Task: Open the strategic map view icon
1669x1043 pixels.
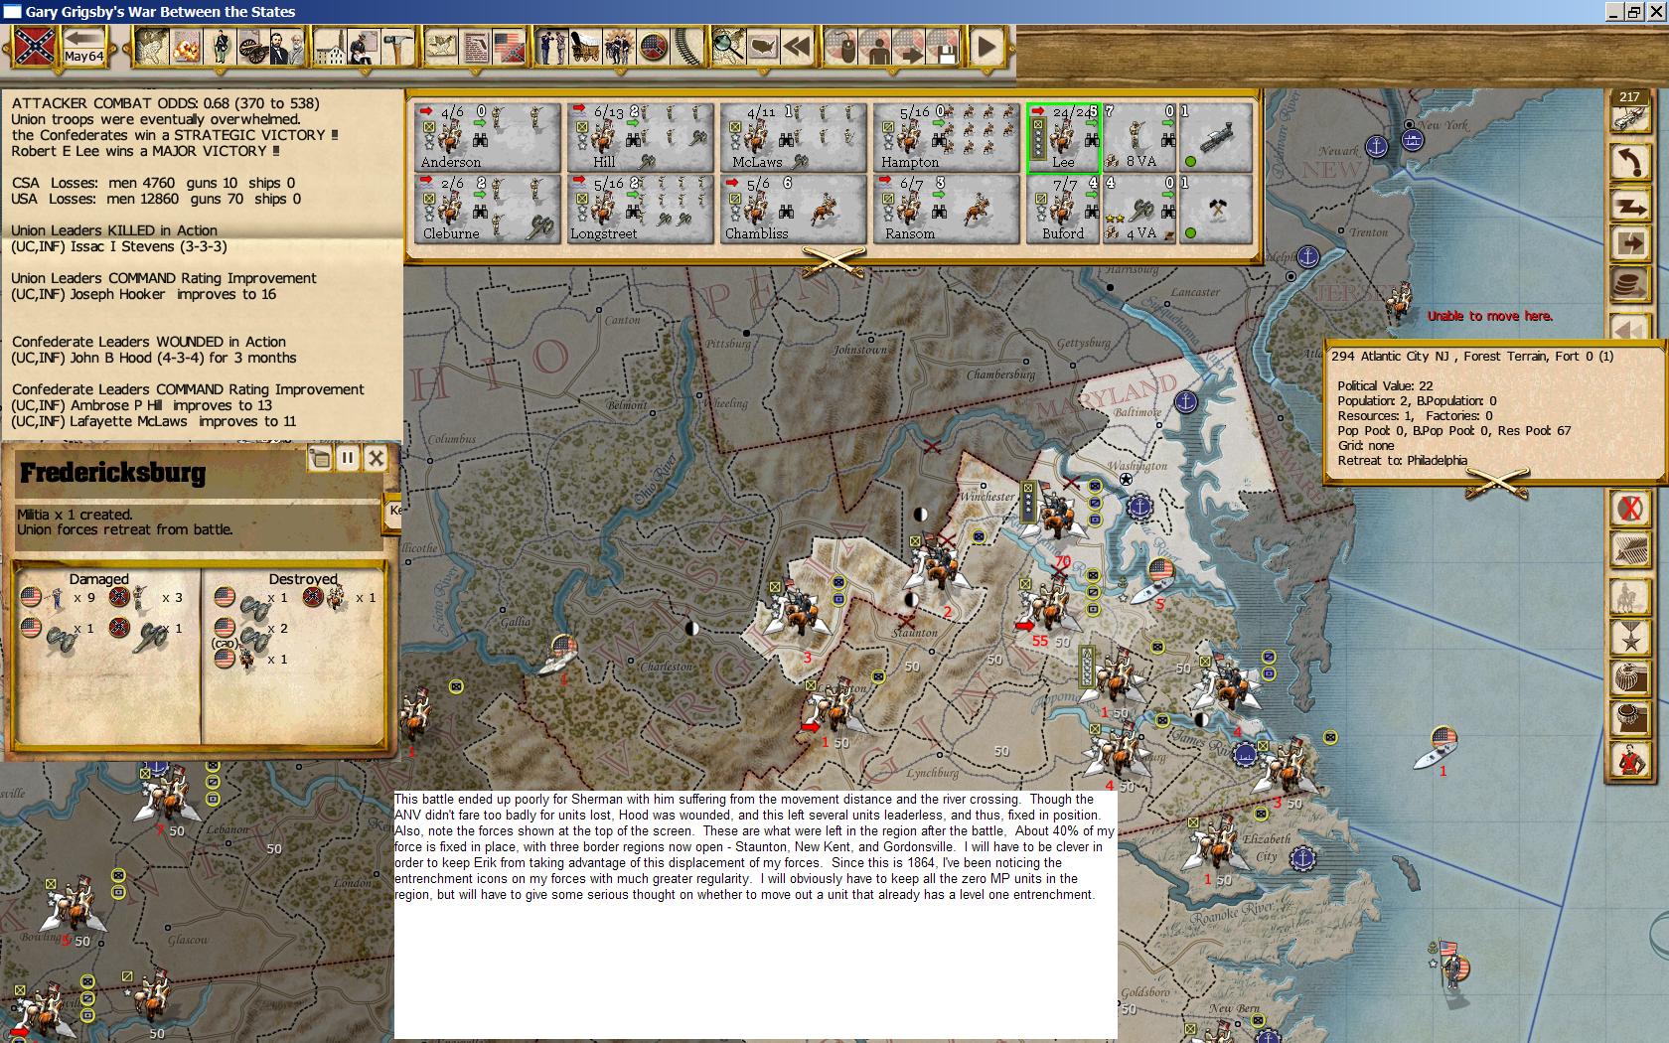Action: tap(151, 47)
